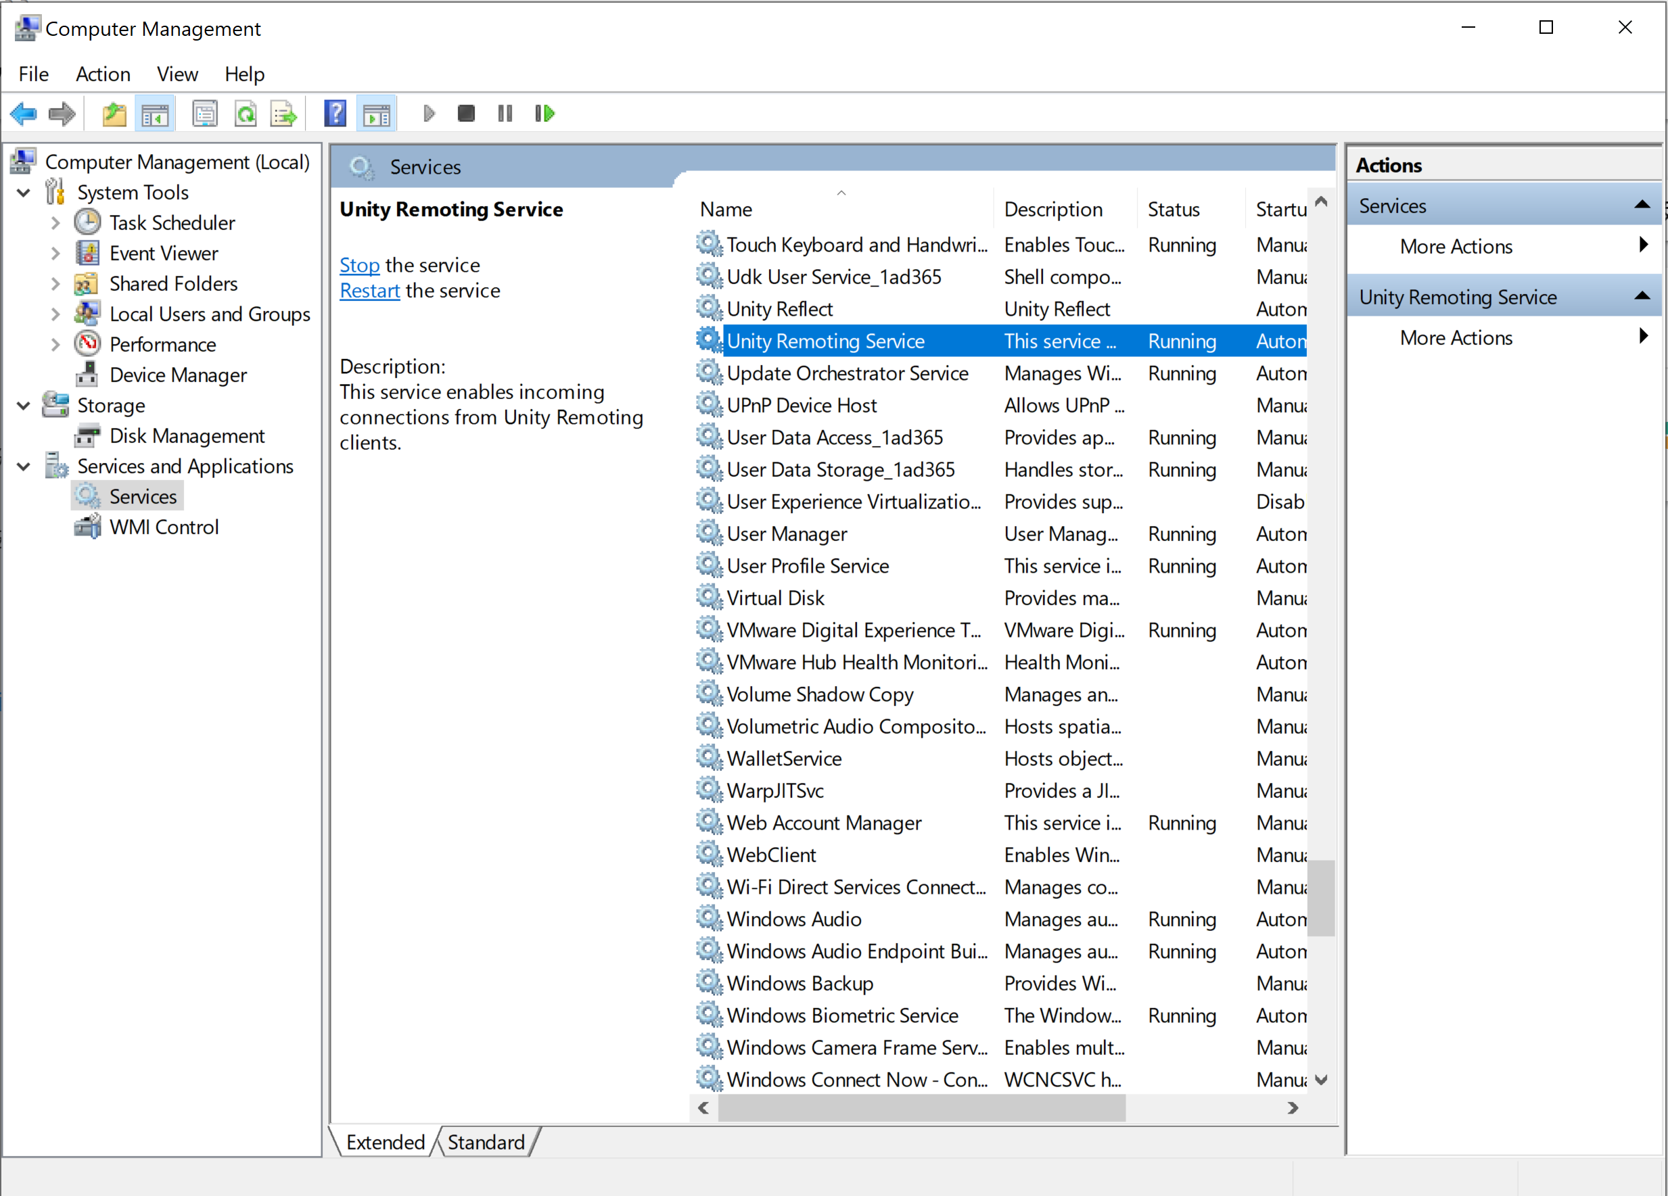This screenshot has width=1668, height=1196.
Task: Expand the Task Scheduler node
Action: coord(56,222)
